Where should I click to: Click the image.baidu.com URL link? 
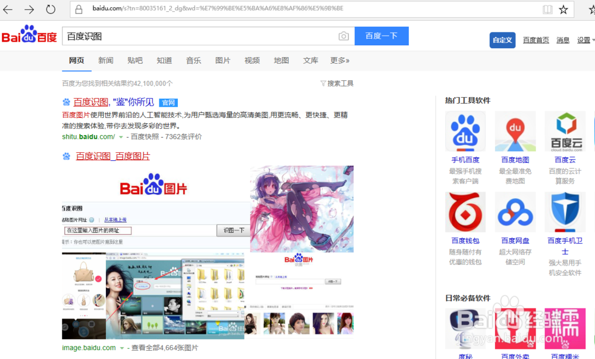(x=89, y=348)
